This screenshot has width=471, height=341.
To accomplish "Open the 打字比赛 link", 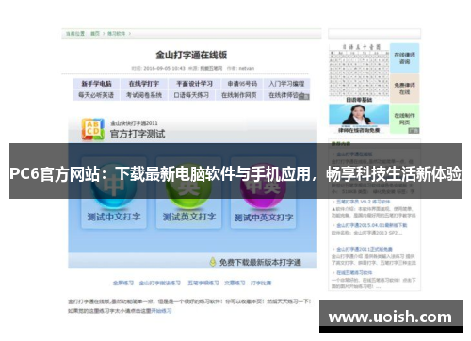I will pos(261,283).
